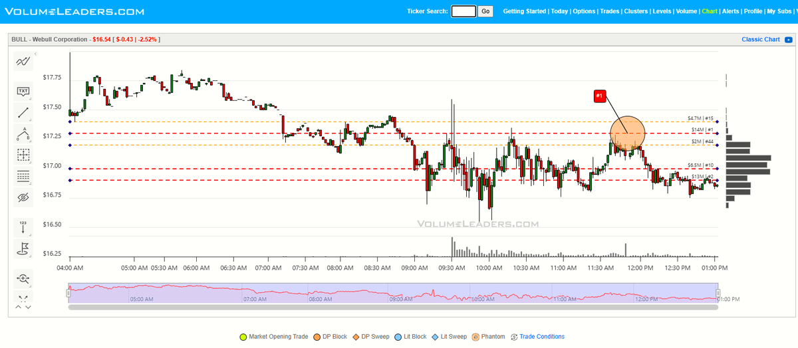Screen dimensions: 798x348
Task: Click the Phantom legend icon
Action: pos(475,337)
